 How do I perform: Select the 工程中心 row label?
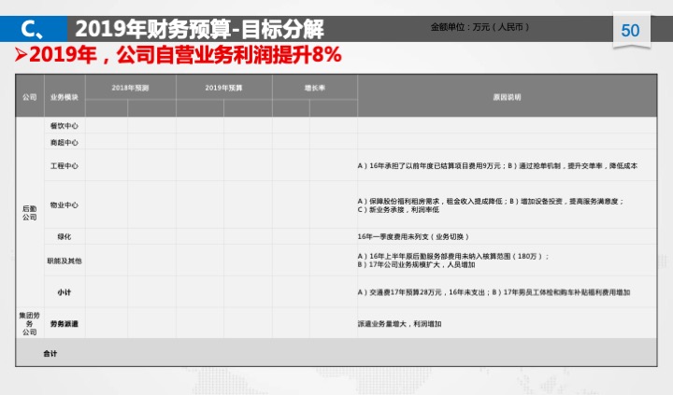click(64, 165)
